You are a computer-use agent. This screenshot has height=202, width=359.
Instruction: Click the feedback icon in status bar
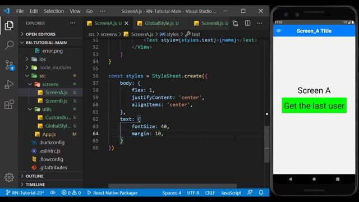tap(250, 192)
